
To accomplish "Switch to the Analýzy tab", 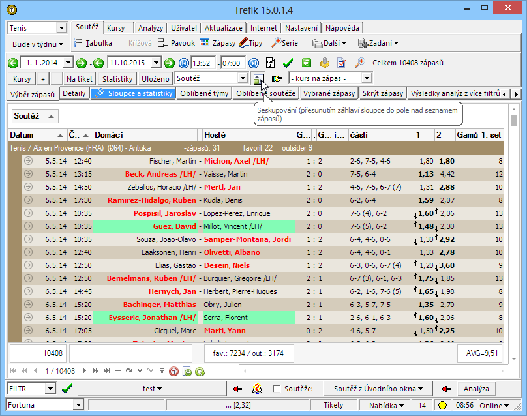I will (x=151, y=29).
